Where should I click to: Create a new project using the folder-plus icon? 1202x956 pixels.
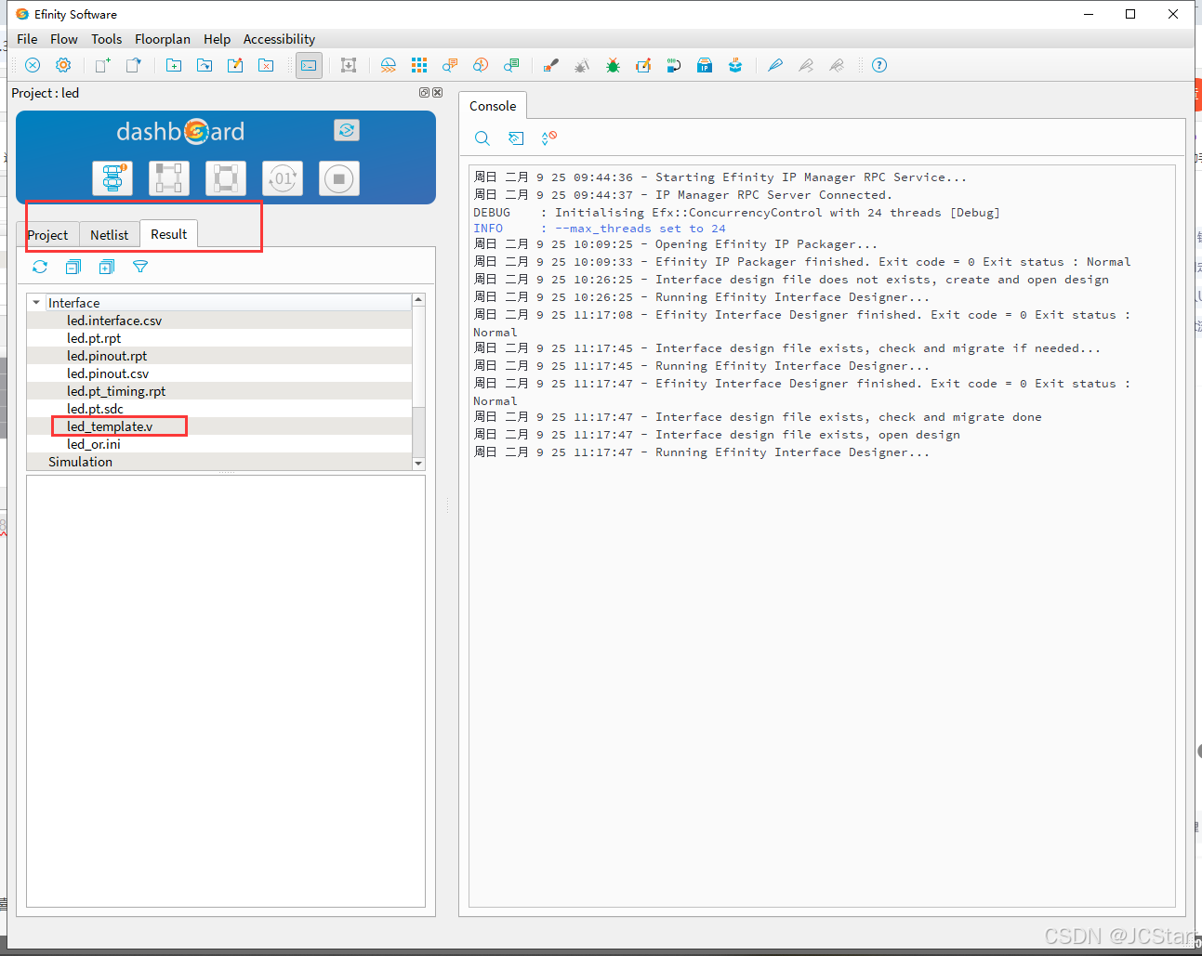174,65
